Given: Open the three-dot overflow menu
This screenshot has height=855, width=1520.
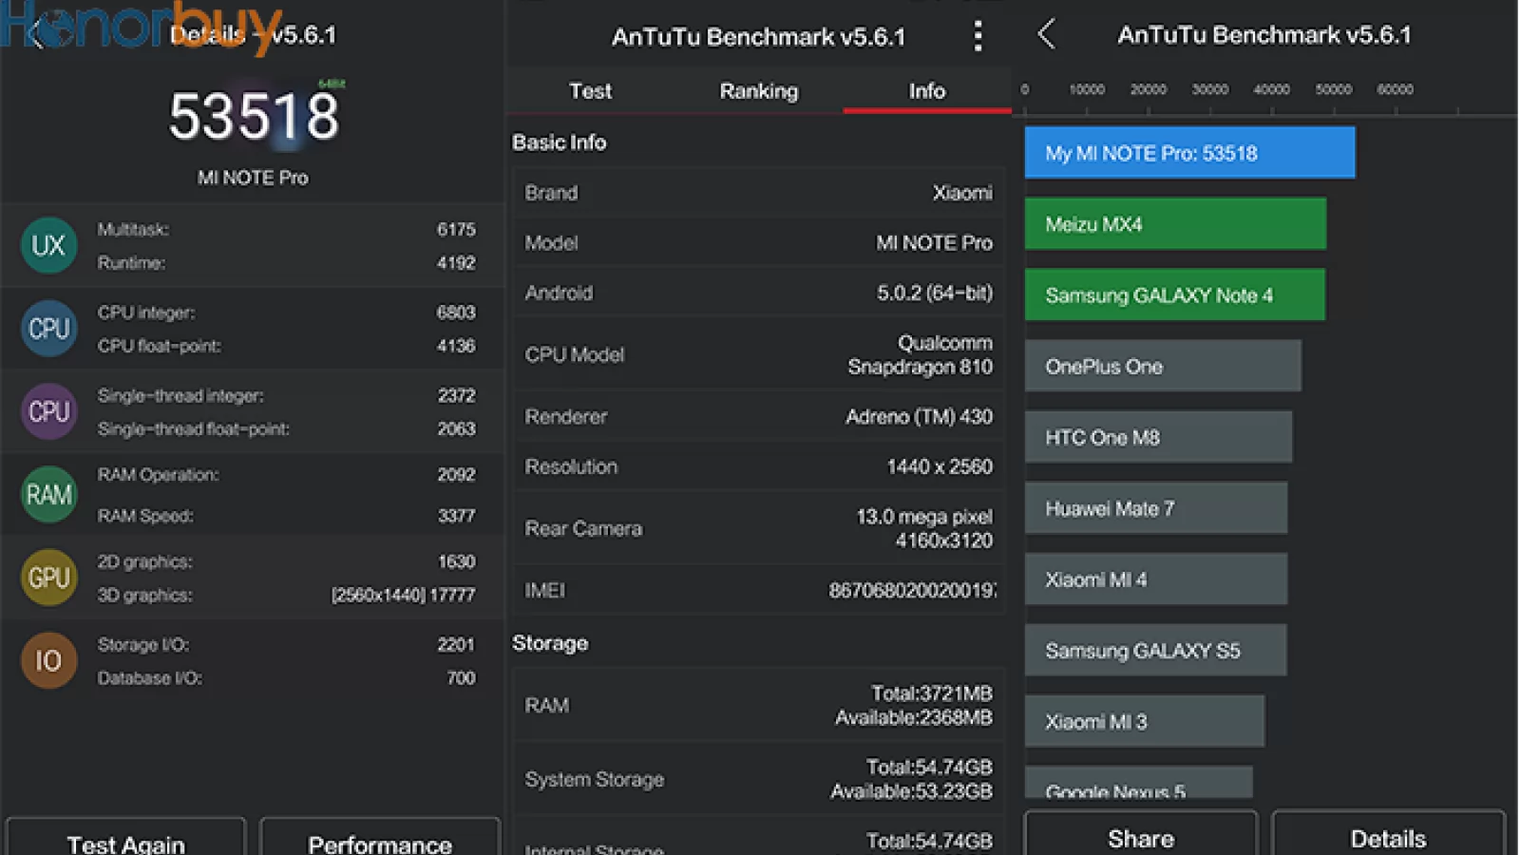Looking at the screenshot, I should point(978,36).
